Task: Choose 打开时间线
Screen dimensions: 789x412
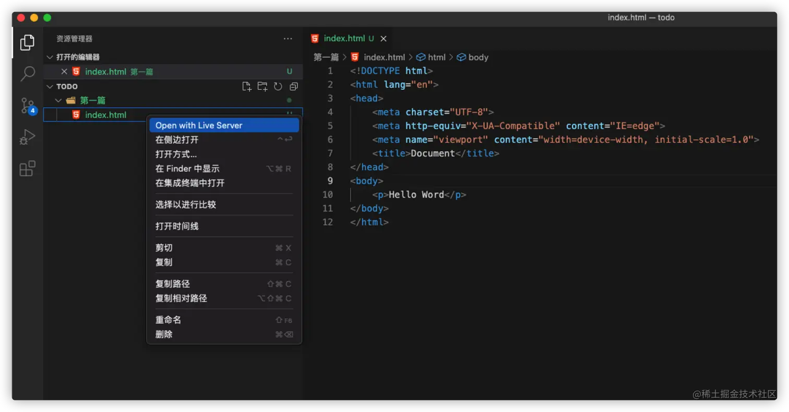Action: 224,226
